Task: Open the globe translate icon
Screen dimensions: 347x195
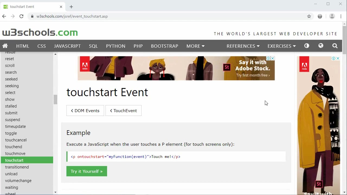Action: click(x=321, y=46)
